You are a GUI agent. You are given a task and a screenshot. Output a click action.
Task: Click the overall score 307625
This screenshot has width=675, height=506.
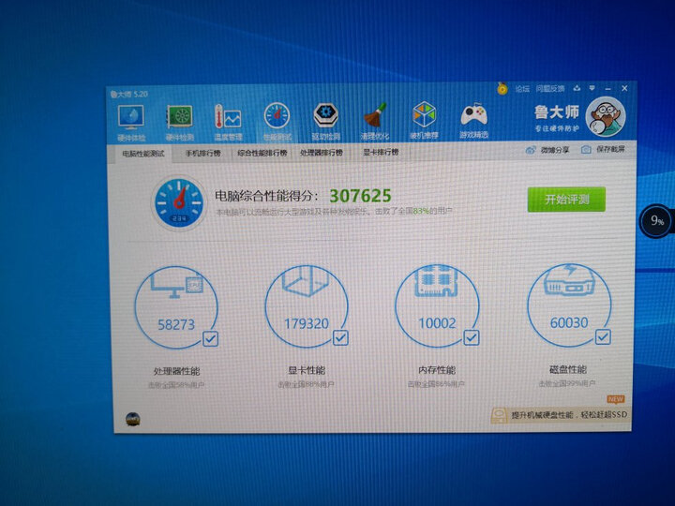[360, 196]
